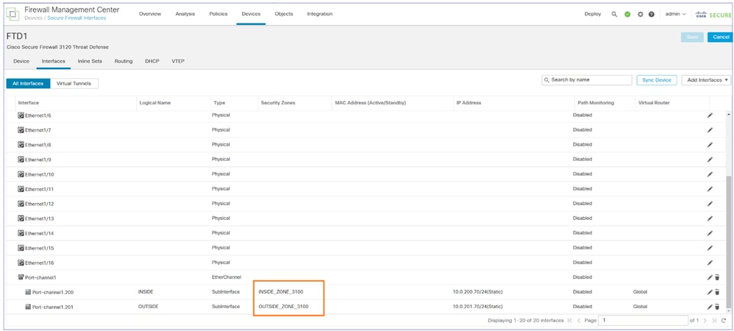Edit Ethernet1/13 with its pencil icon
Screen dimensions: 734x331
(x=710, y=218)
